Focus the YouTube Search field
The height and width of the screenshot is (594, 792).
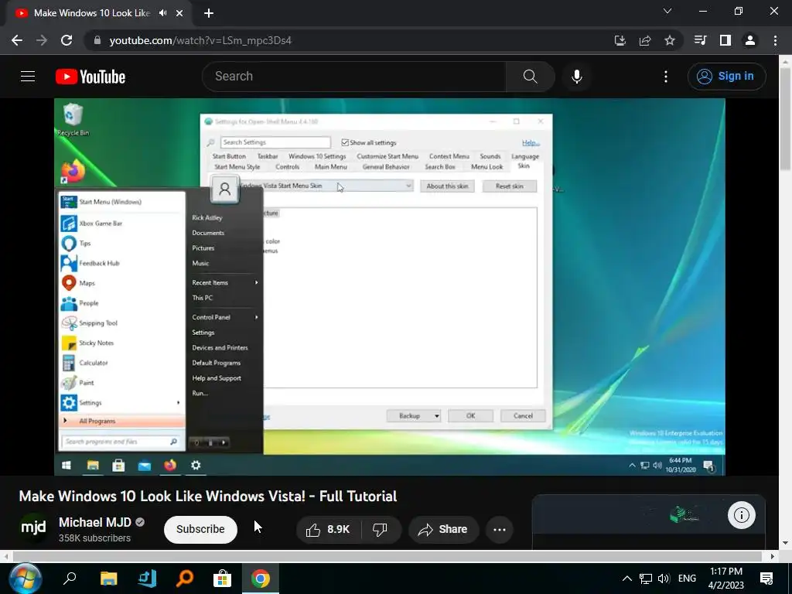click(353, 77)
